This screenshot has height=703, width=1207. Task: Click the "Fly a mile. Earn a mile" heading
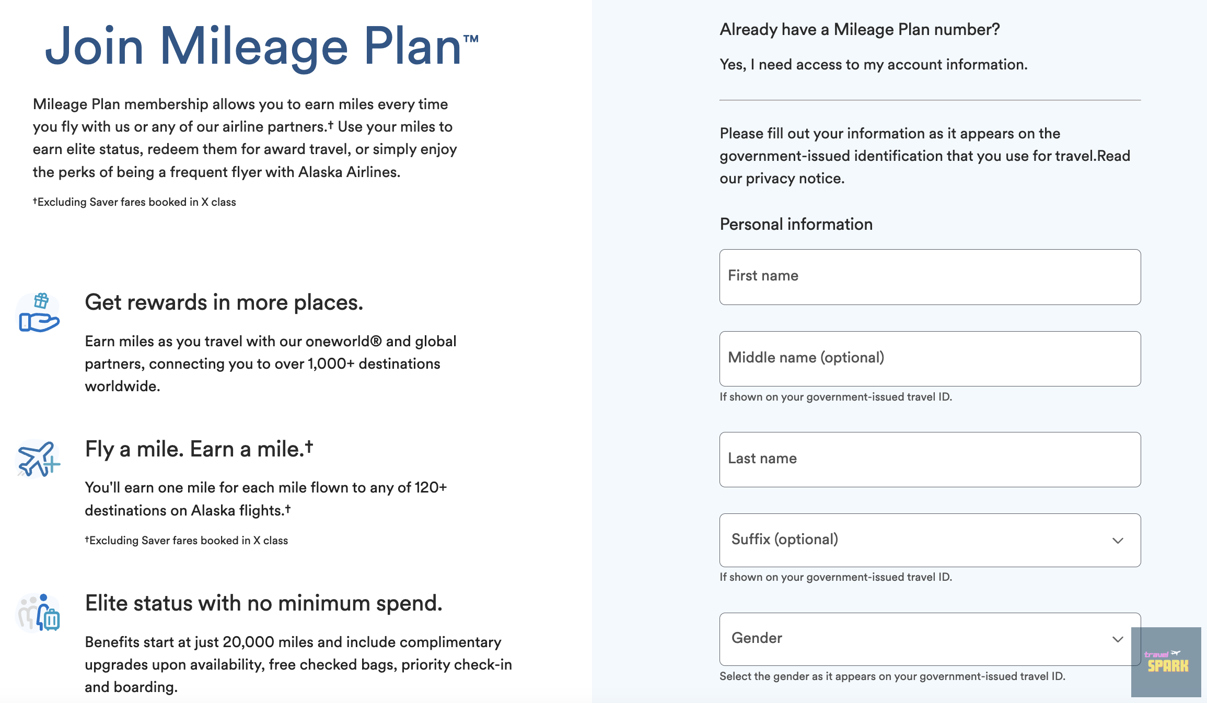pyautogui.click(x=199, y=449)
